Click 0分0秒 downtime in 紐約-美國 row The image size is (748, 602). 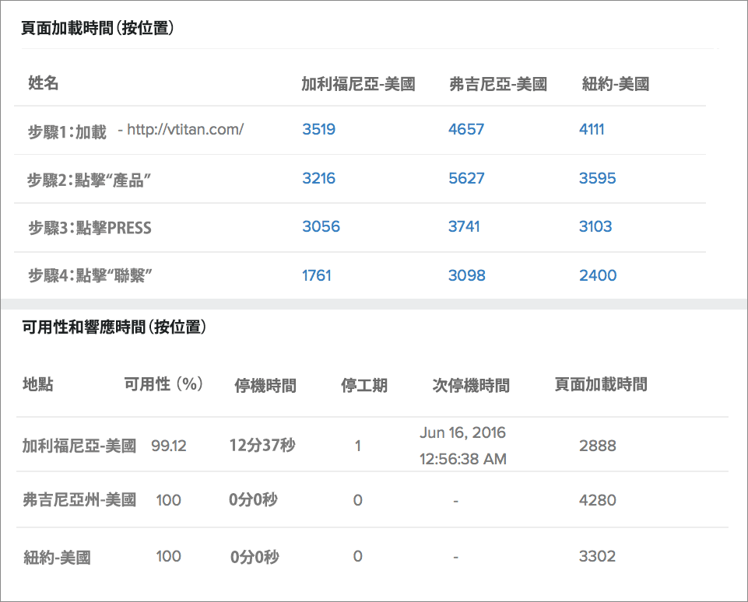tap(255, 557)
